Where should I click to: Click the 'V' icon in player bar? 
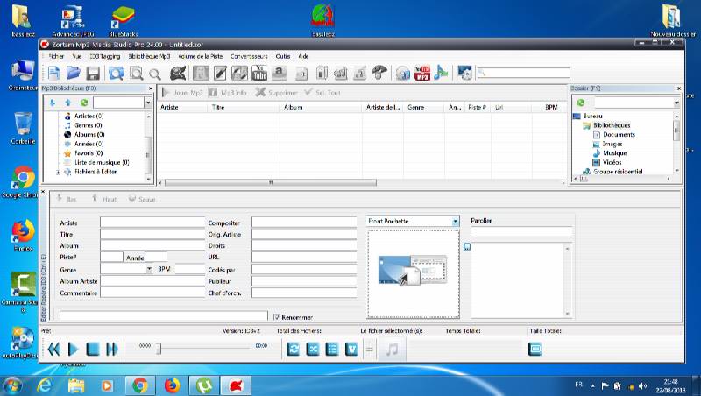pyautogui.click(x=351, y=349)
